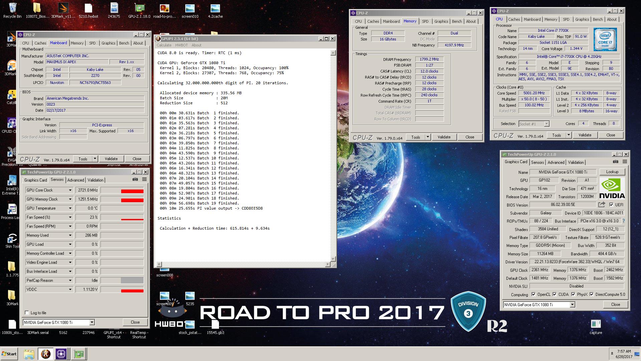The image size is (641, 361).
Task: Expand the GPU Memory Clock sensor dropdown
Action: coord(70,199)
